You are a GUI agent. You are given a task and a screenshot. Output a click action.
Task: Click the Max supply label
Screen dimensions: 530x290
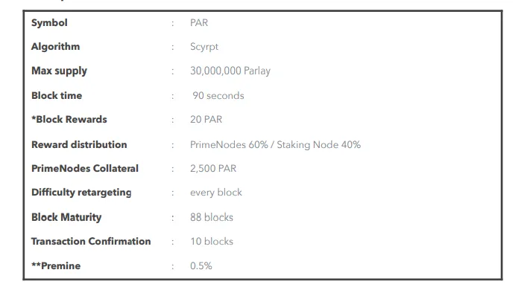[59, 71]
